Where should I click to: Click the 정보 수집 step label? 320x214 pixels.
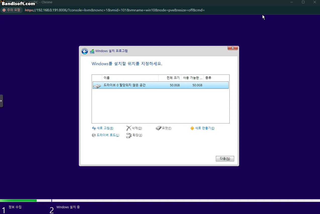point(15,207)
